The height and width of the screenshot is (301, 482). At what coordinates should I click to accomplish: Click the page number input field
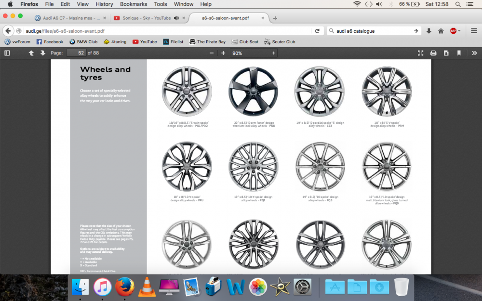(x=76, y=53)
